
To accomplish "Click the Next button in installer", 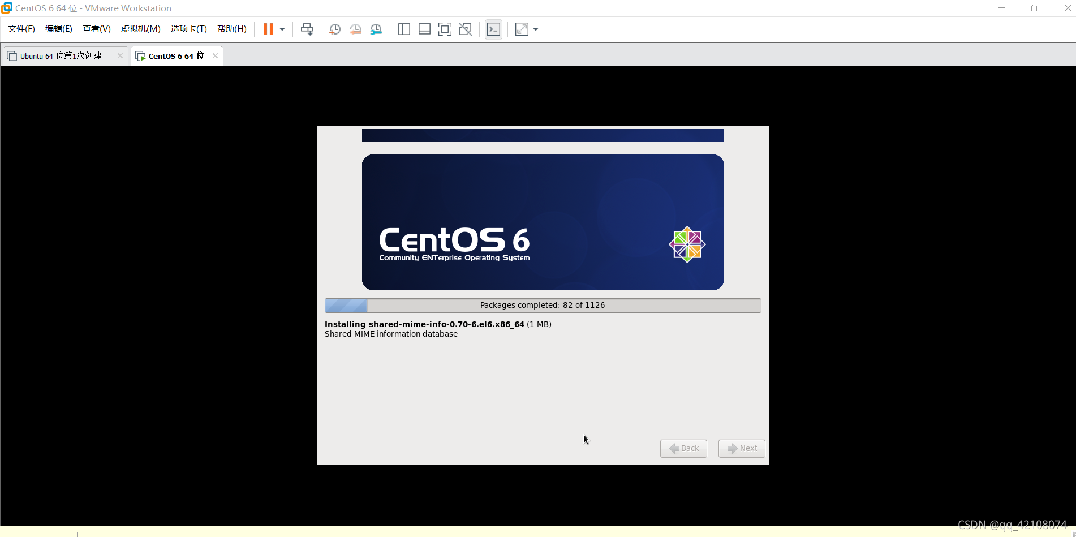I will coord(742,448).
